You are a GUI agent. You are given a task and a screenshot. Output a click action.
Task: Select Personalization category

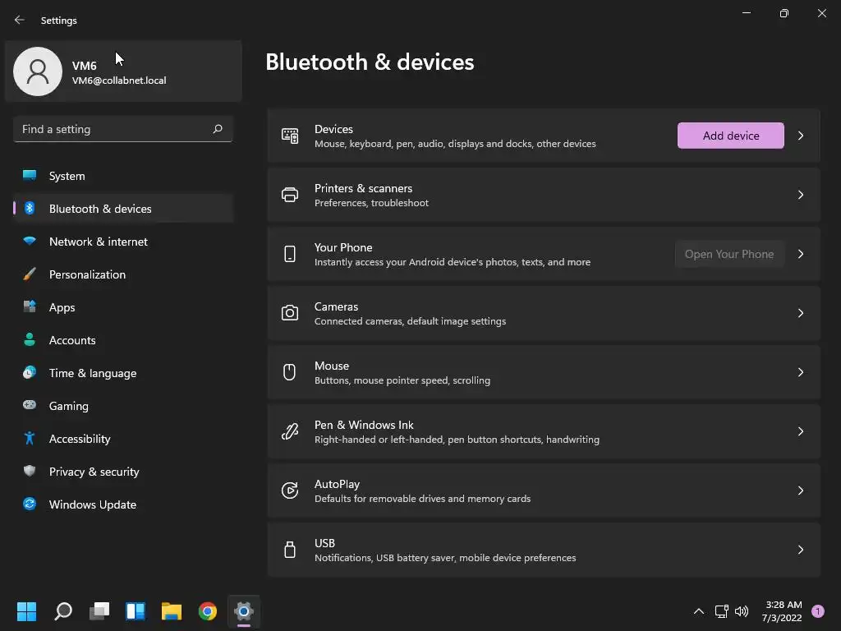pyautogui.click(x=123, y=274)
